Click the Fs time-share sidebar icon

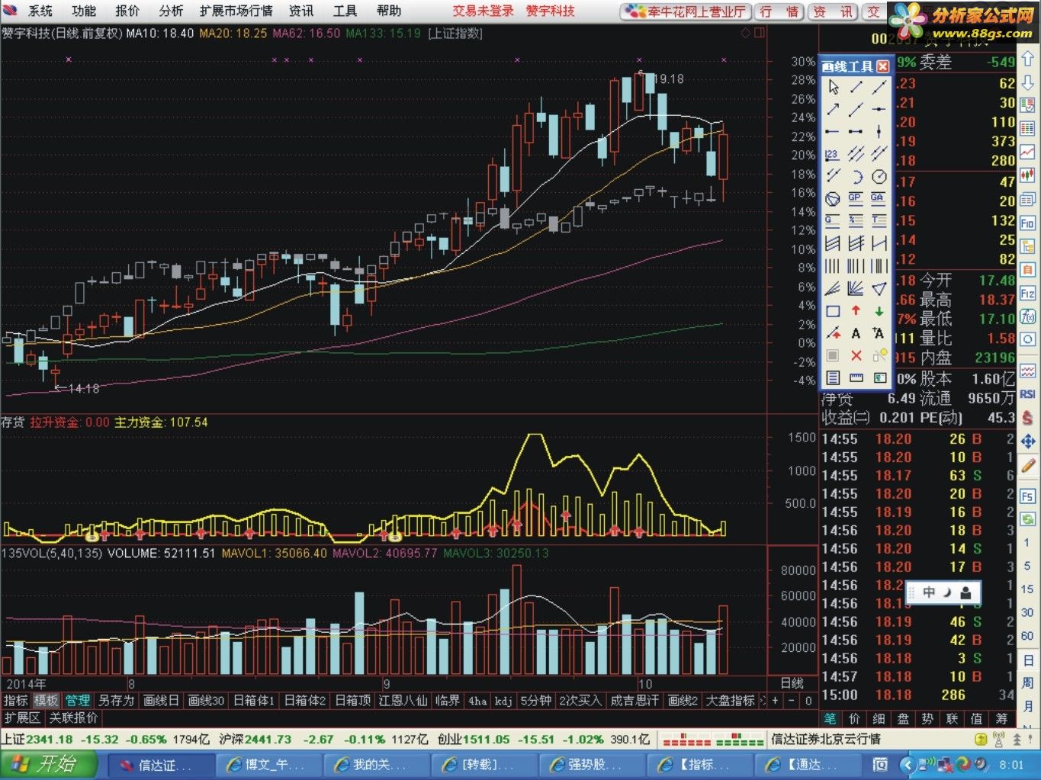[x=1028, y=496]
